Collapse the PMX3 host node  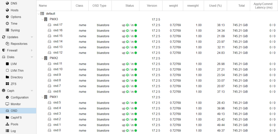coord(42,19)
